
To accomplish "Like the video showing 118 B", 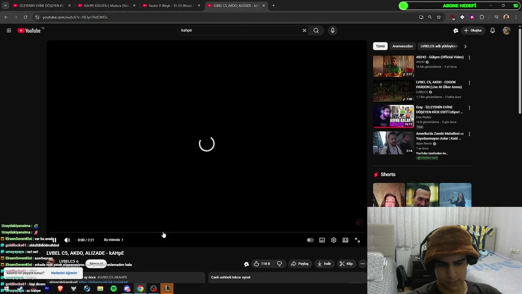I will 262,264.
